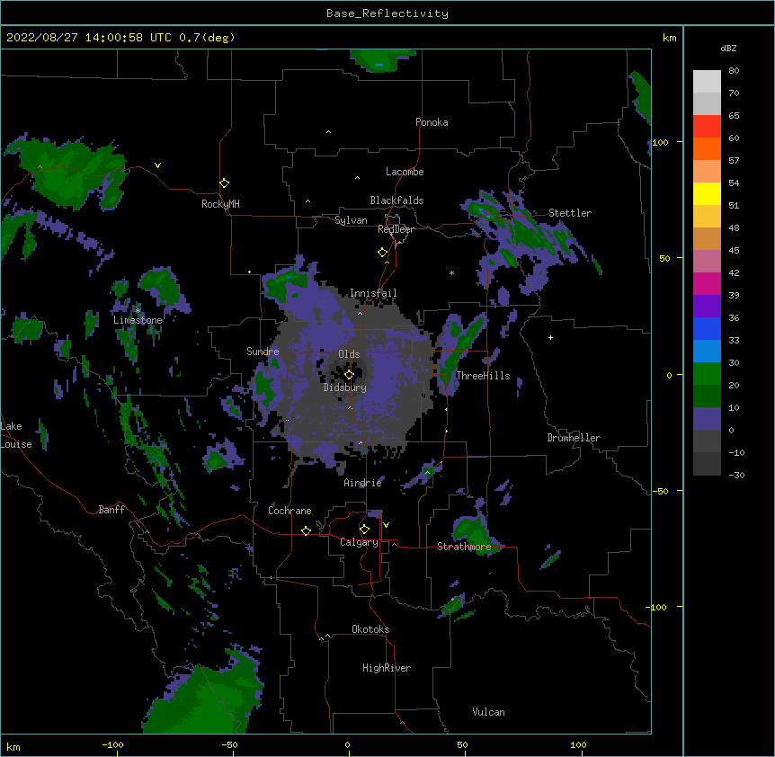Select the yellow V marker northwest of RockyMH
Viewport: 775px width, 757px height.
coord(157,165)
